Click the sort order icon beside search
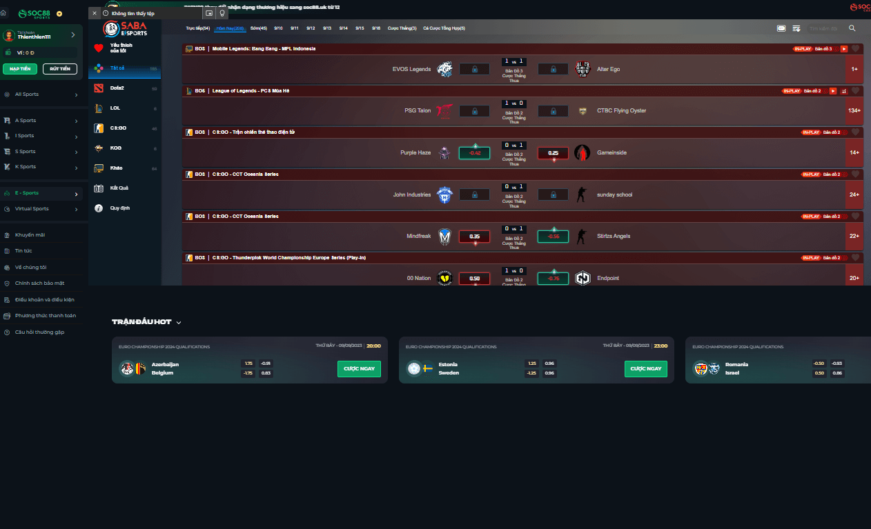 [796, 28]
